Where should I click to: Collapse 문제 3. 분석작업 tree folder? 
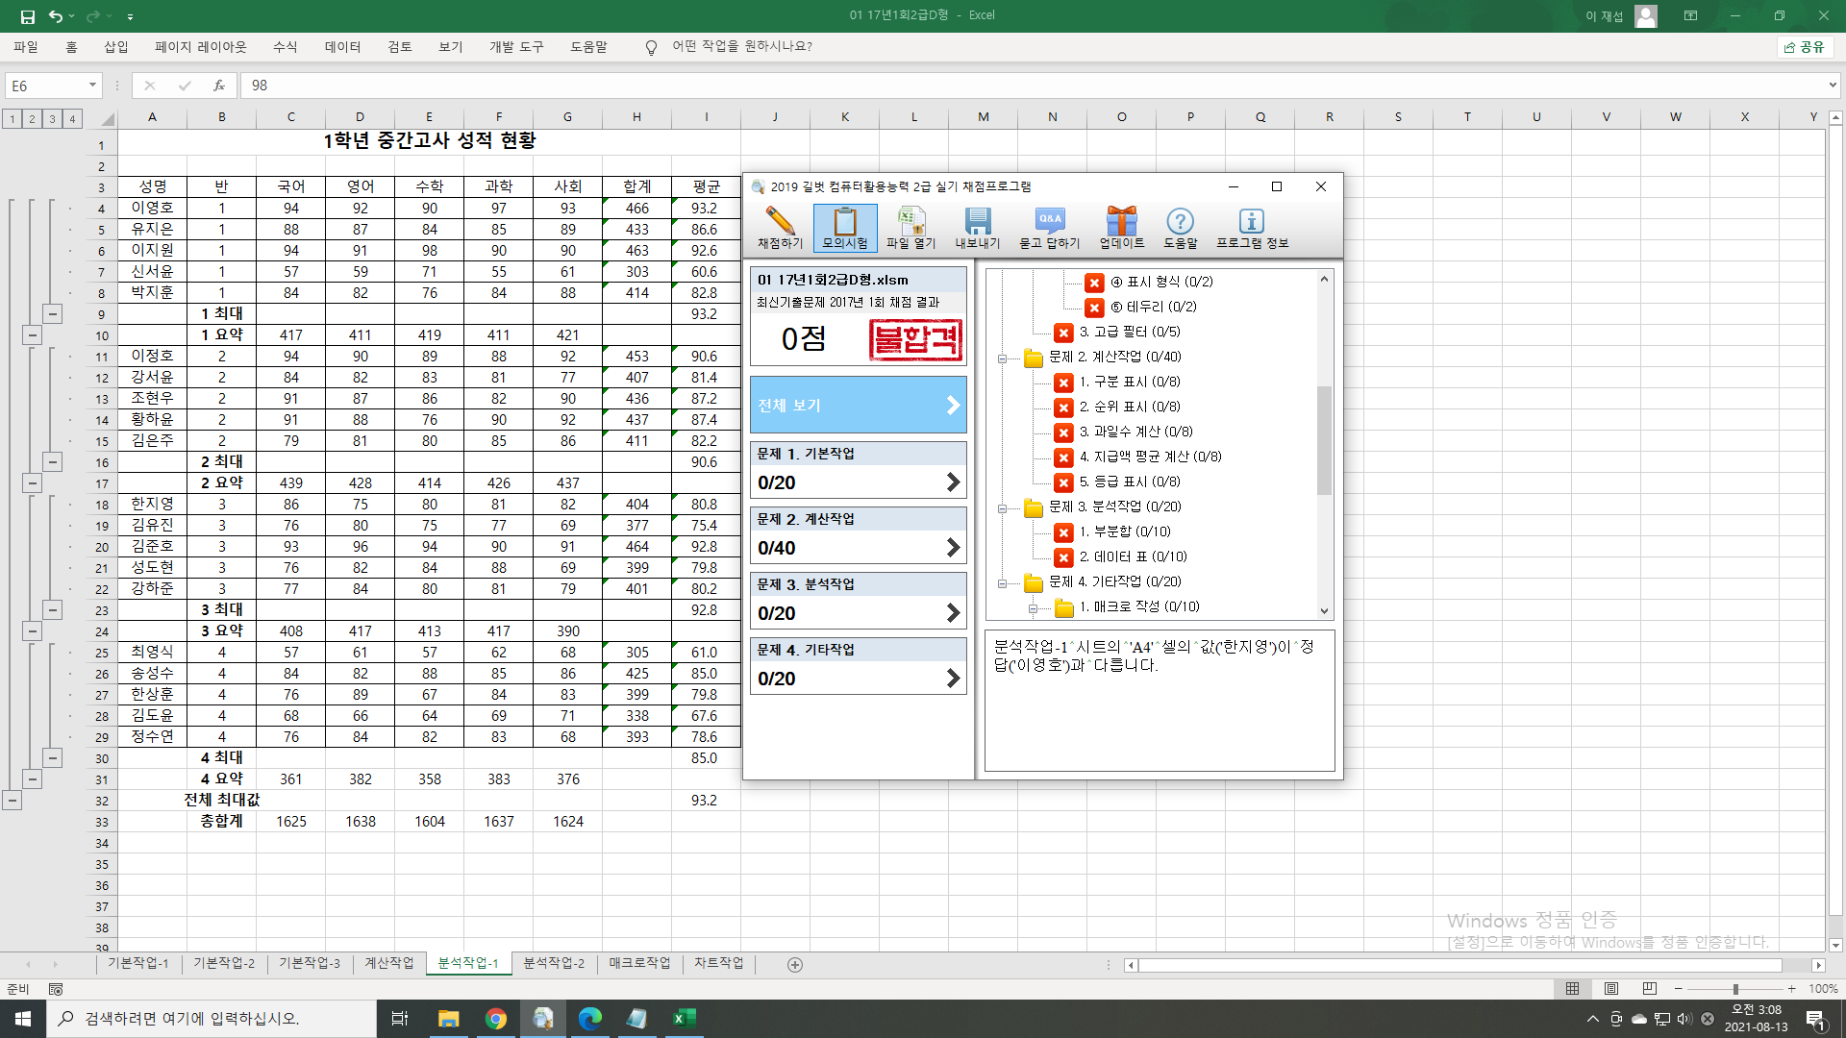pyautogui.click(x=1002, y=507)
